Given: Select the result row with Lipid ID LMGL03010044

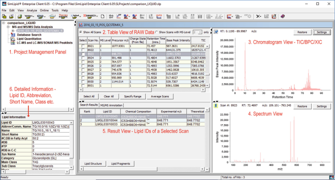Looking at the screenshot, I should (142, 120).
